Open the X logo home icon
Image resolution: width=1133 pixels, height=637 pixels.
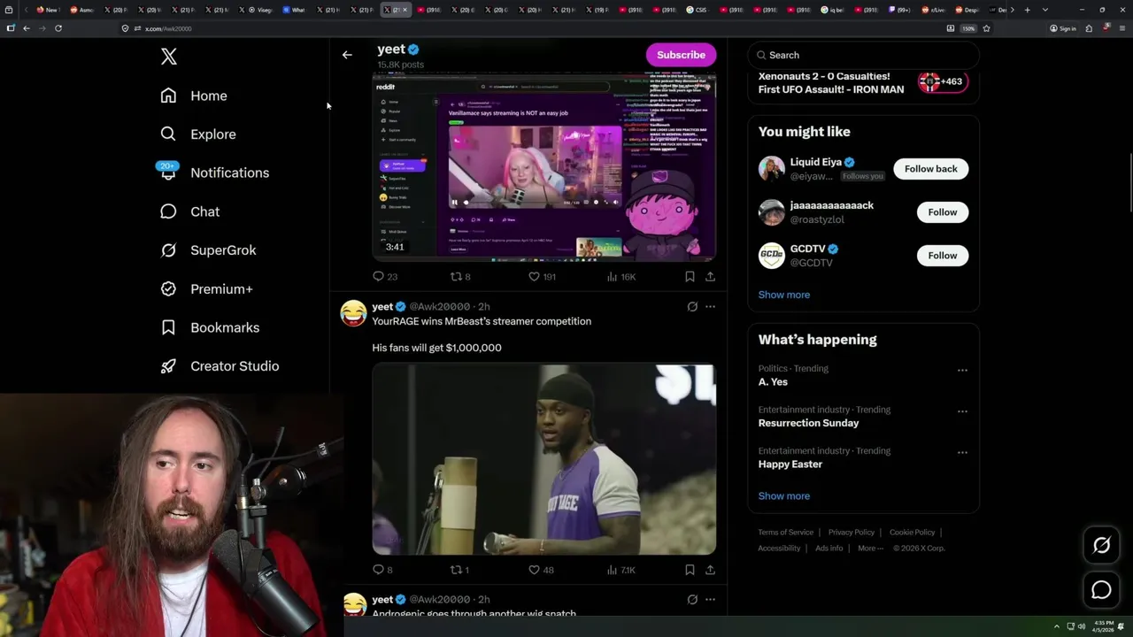(x=169, y=57)
